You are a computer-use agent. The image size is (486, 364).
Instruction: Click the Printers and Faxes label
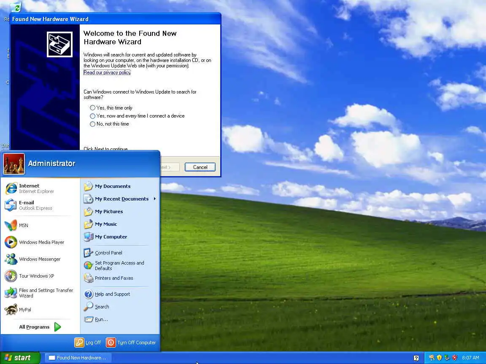coord(114,278)
